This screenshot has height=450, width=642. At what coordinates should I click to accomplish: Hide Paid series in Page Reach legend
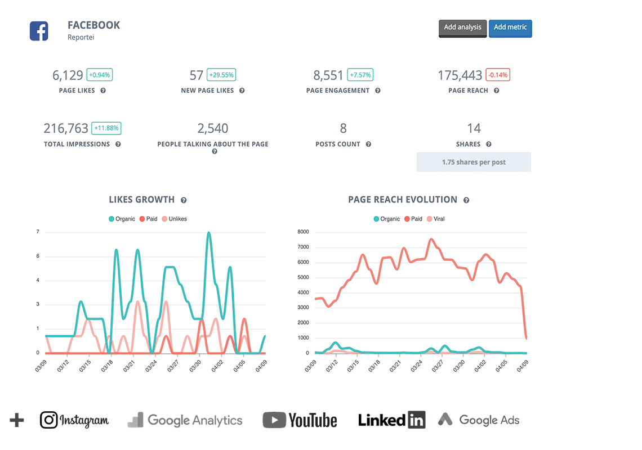pyautogui.click(x=413, y=219)
